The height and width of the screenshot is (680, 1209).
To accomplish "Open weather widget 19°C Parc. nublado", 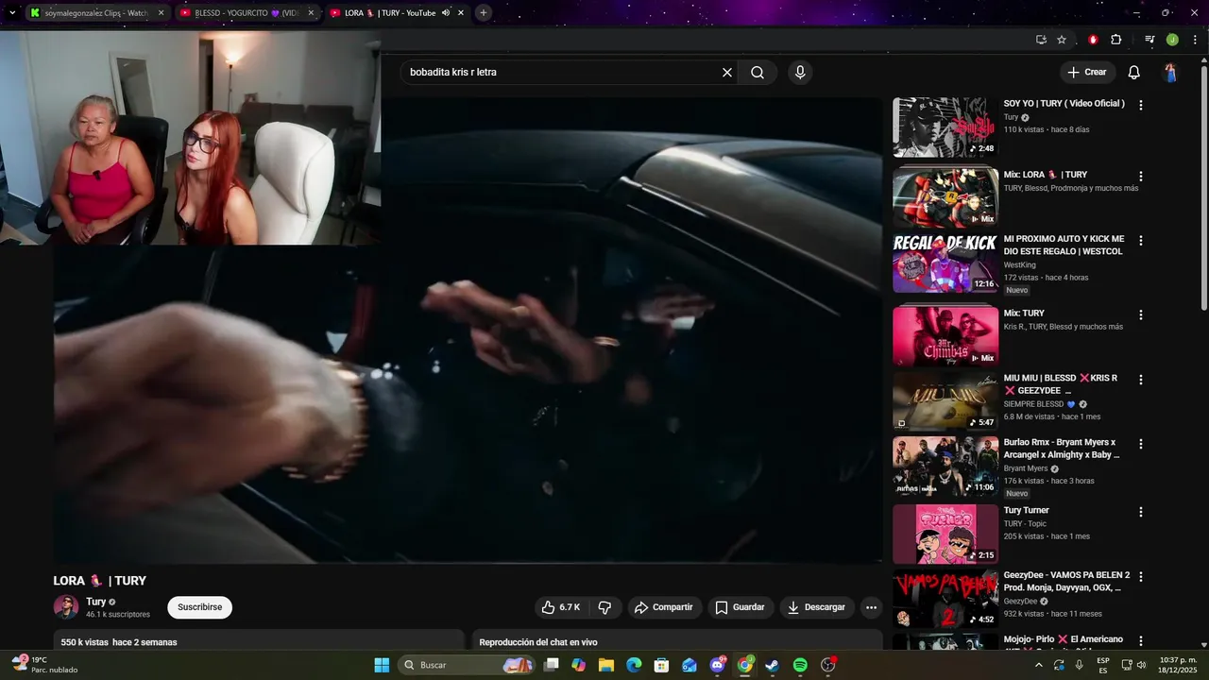I will click(x=44, y=665).
